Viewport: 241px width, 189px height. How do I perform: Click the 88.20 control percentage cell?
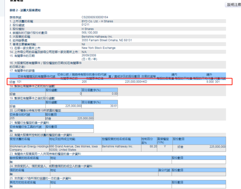coord(153,146)
